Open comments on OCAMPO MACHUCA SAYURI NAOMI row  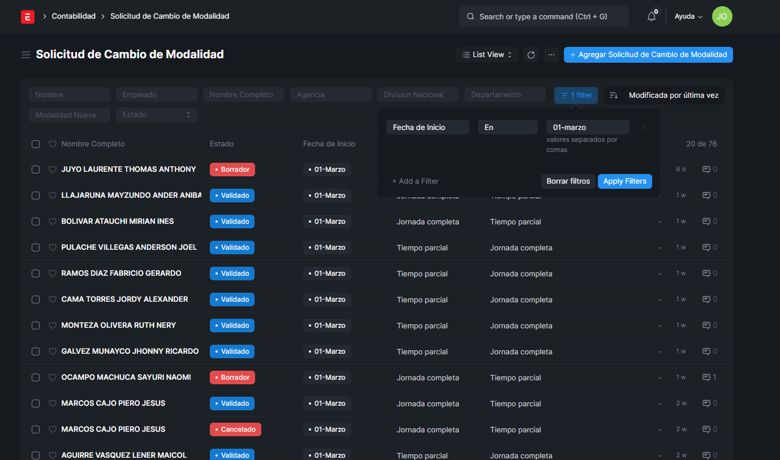[x=709, y=377]
